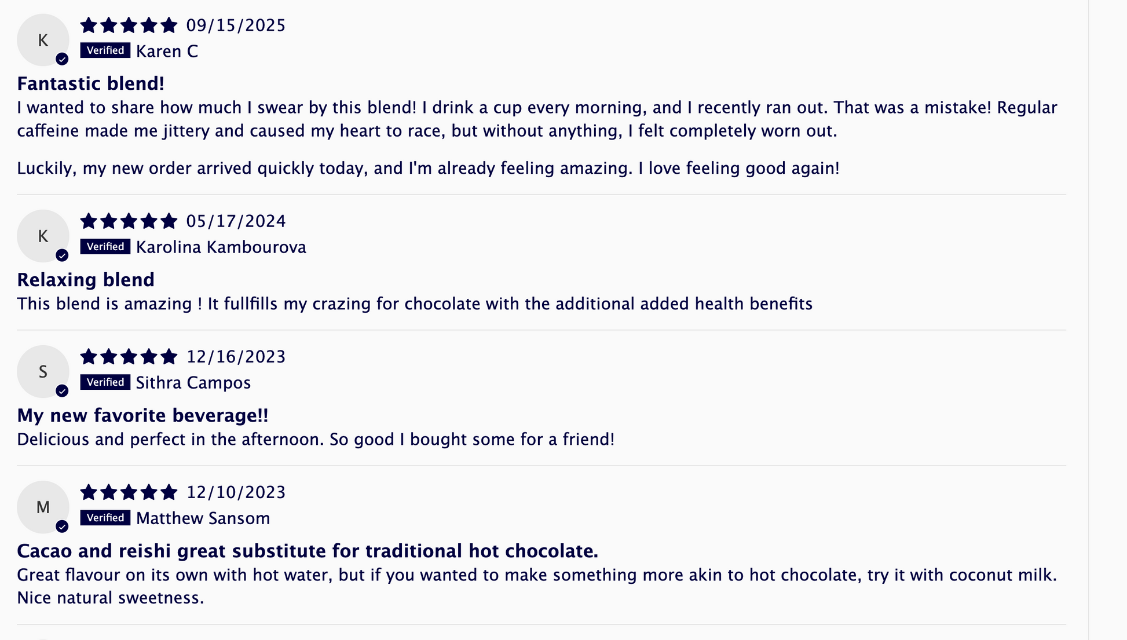1127x640 pixels.
Task: Click Karen C's avatar circle
Action: click(42, 40)
